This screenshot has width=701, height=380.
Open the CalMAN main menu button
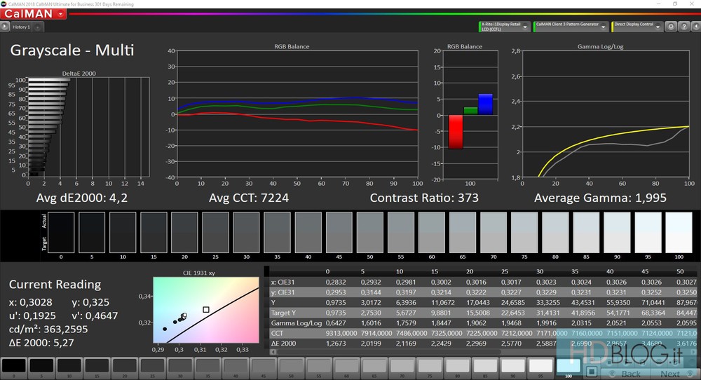(34, 13)
